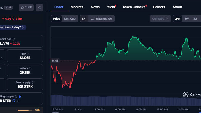Viewport: 201px width, 113px height.
Task: Toggle chart to Mkt Cap view
Action: pos(70,19)
